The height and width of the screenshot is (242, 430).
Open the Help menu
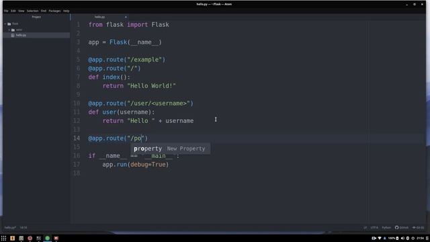click(66, 11)
